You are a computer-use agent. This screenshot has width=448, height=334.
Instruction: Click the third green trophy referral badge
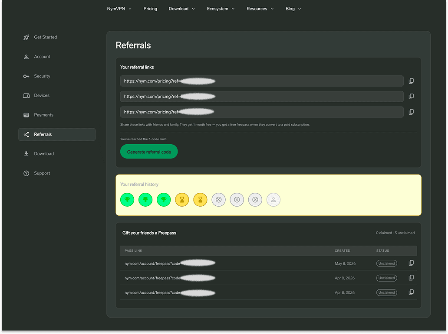(x=164, y=200)
